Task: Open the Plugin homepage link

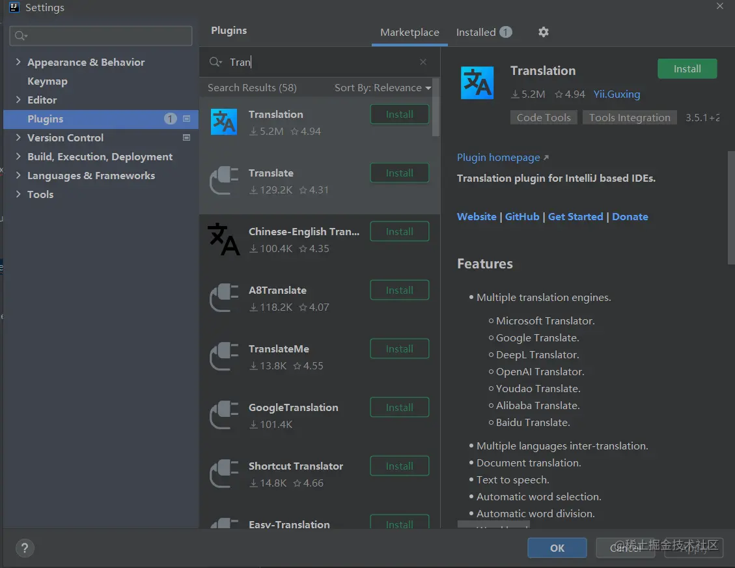Action: (x=498, y=158)
